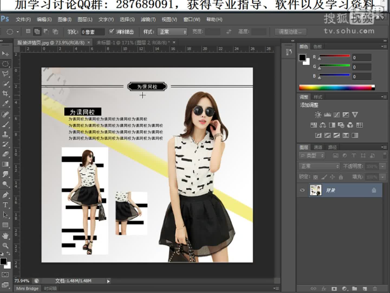Viewport: 390px width, 293px height.
Task: Click the Refine Edge button
Action: 290,32
